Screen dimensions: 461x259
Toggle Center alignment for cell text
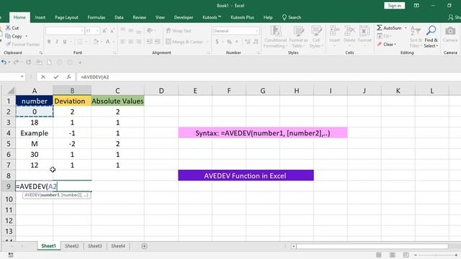click(131, 42)
